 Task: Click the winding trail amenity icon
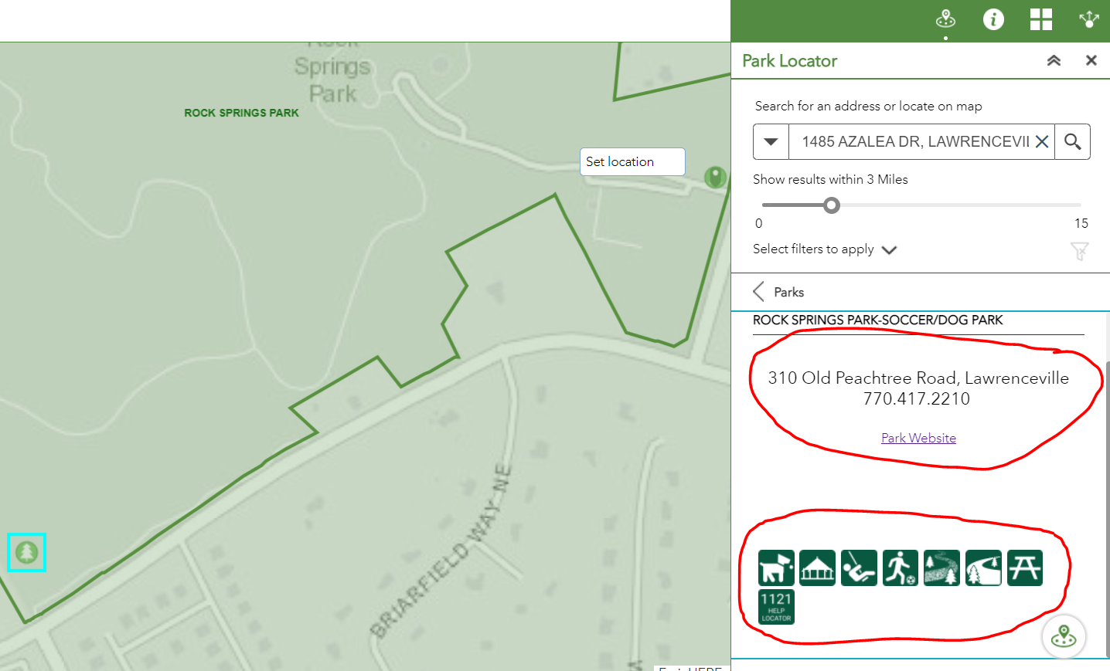pyautogui.click(x=941, y=568)
